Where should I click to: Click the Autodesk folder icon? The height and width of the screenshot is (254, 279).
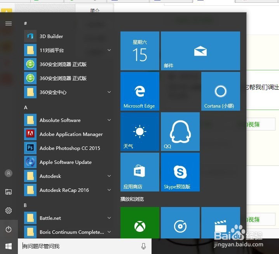coord(30,176)
